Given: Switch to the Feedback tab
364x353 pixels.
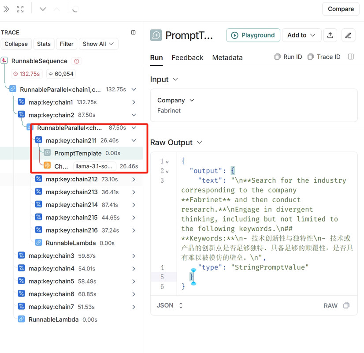Looking at the screenshot, I should tap(187, 57).
